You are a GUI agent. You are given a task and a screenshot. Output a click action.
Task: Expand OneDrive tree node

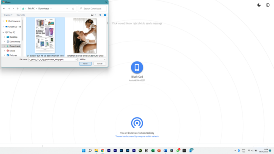click(3, 27)
